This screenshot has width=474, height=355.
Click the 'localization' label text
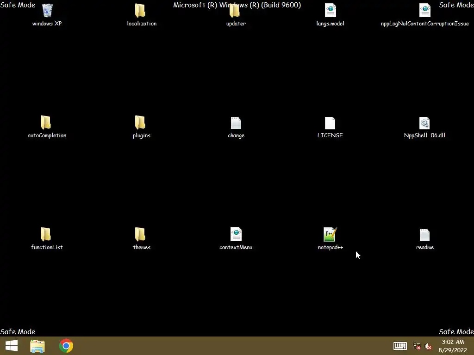coord(142,24)
